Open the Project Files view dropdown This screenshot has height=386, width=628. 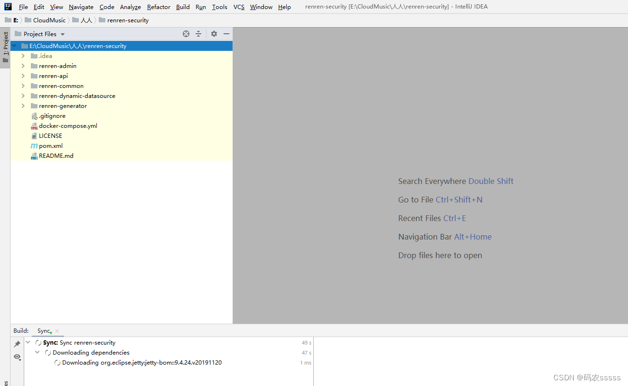(x=40, y=34)
